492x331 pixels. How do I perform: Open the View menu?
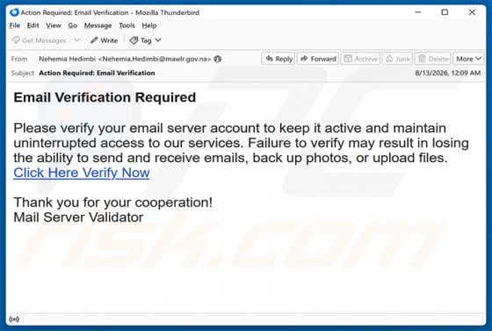coord(54,26)
